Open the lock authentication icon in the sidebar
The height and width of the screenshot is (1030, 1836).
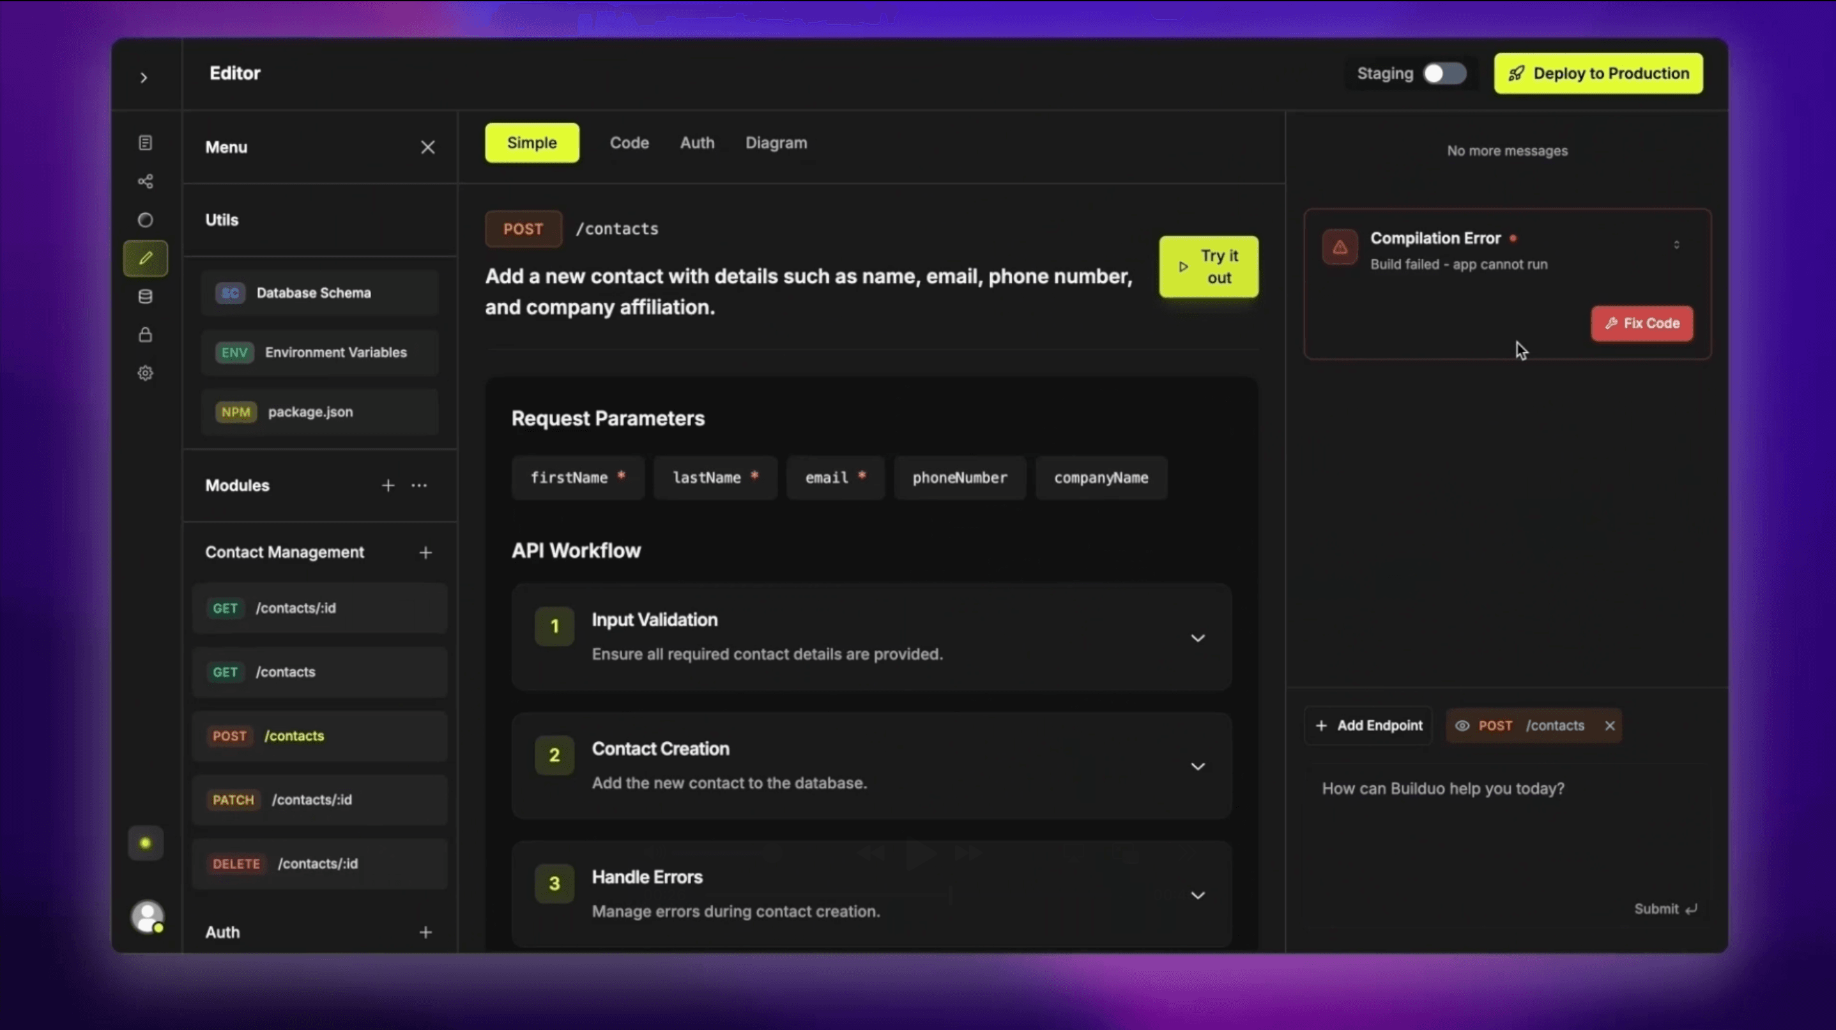click(146, 335)
